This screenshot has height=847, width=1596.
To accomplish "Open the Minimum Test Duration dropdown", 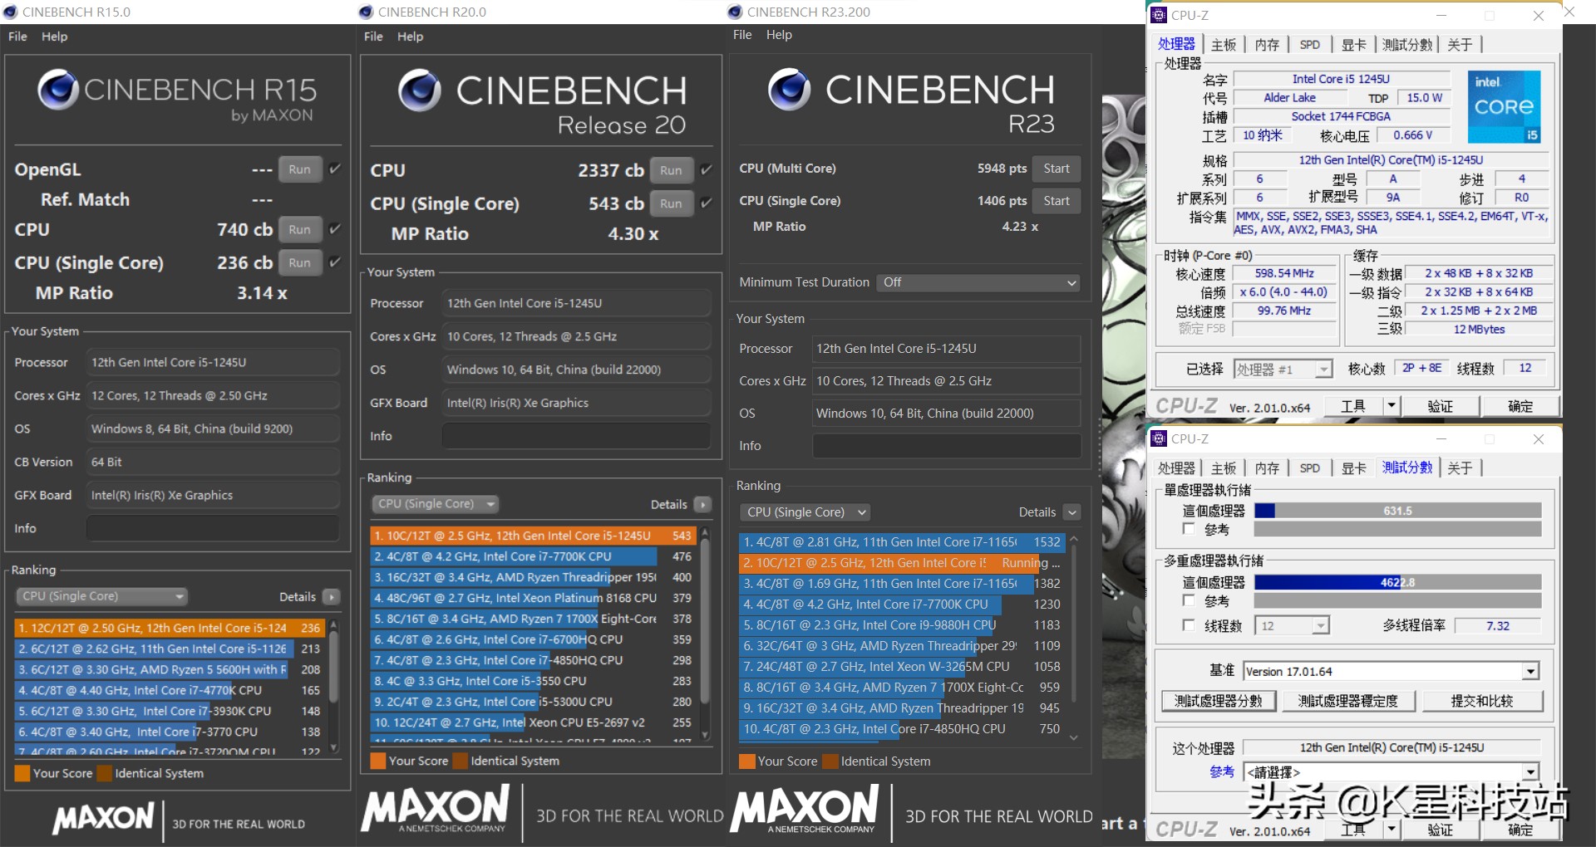I will pyautogui.click(x=978, y=283).
